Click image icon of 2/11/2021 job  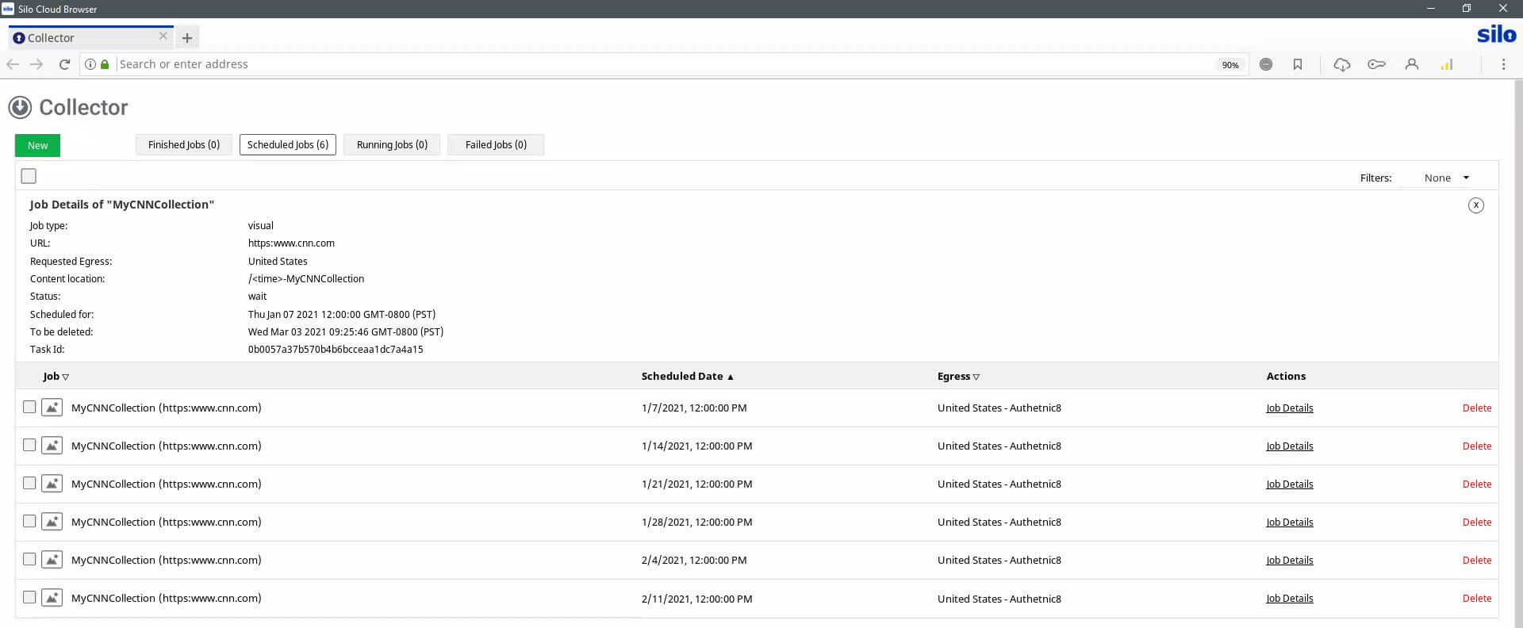point(52,598)
